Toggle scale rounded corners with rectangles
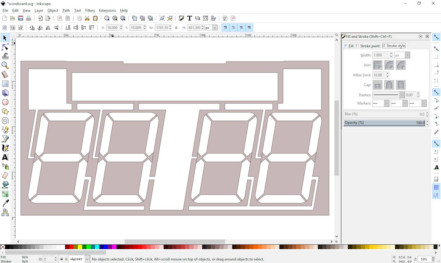This screenshot has width=441, height=263. coord(233,27)
